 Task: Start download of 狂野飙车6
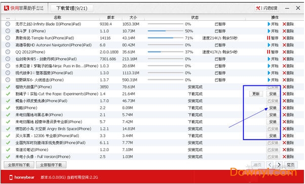(273, 80)
